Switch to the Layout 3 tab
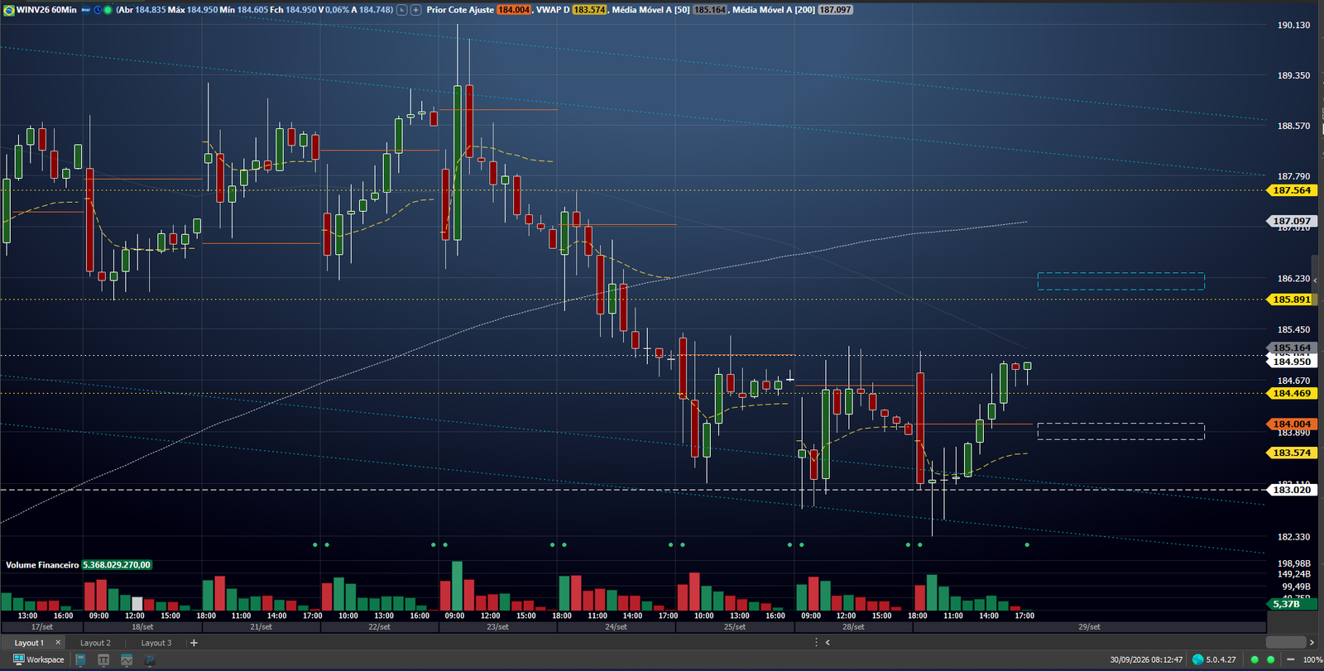This screenshot has height=671, width=1324. [x=156, y=643]
